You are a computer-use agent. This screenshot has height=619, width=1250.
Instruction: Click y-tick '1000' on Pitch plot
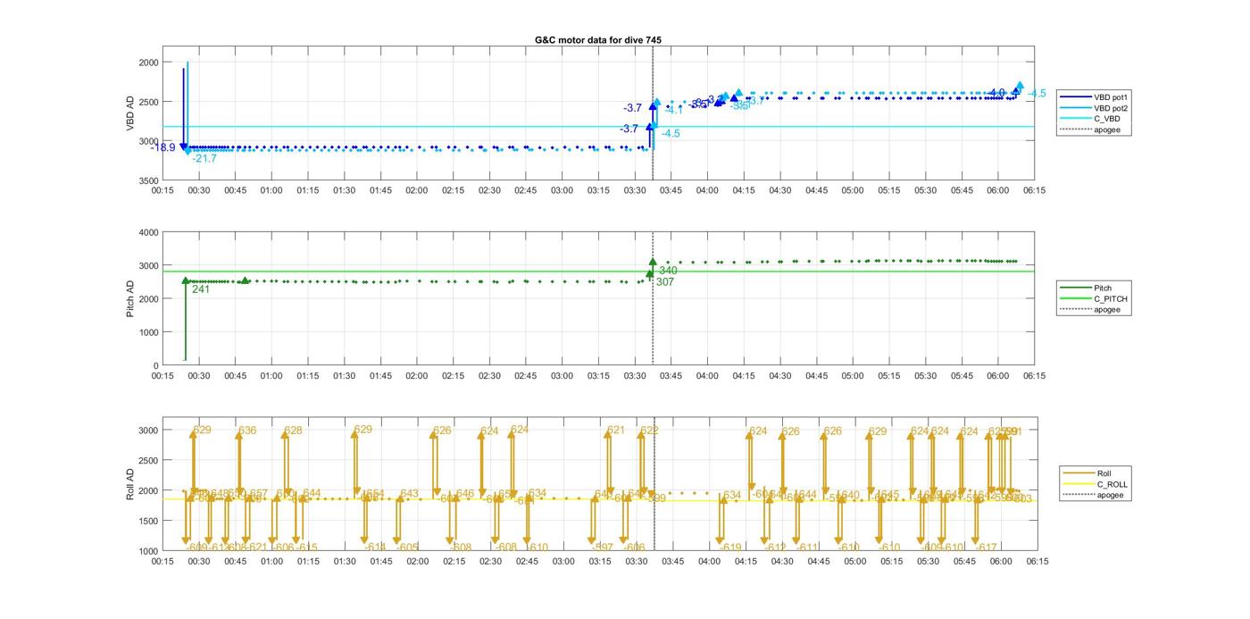[x=148, y=332]
